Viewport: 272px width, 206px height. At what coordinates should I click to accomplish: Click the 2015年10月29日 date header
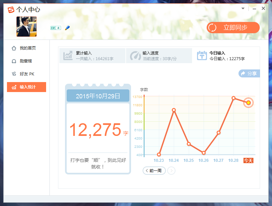click(98, 96)
